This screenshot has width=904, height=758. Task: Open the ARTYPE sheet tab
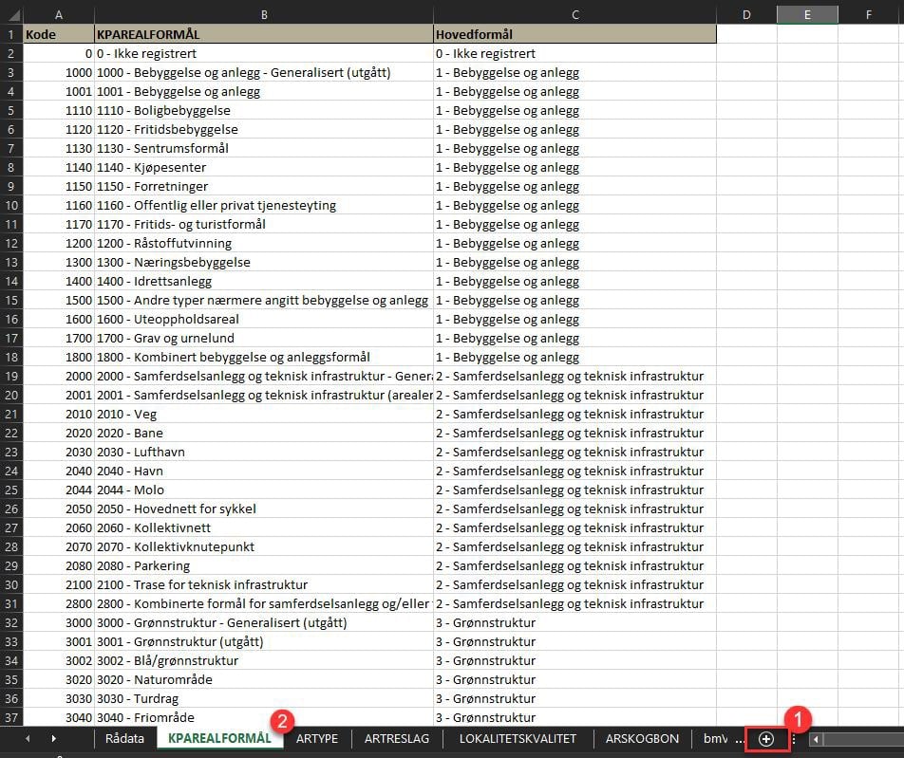pyautogui.click(x=316, y=739)
